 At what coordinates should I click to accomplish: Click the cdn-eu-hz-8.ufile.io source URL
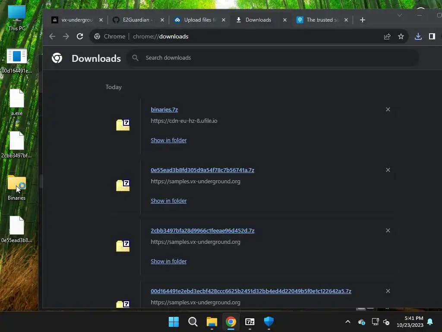click(184, 121)
